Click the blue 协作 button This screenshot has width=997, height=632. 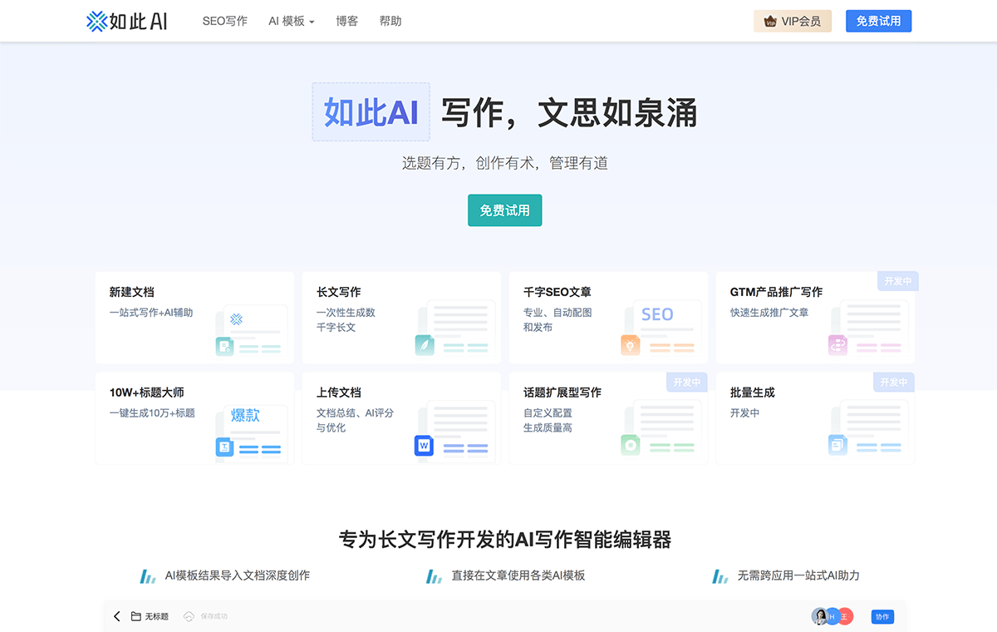(x=882, y=616)
